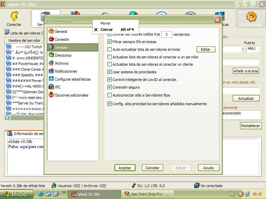This screenshot has height=199, width=266.
Task: Toggle Control inteligente de LowID
Action: click(x=109, y=80)
